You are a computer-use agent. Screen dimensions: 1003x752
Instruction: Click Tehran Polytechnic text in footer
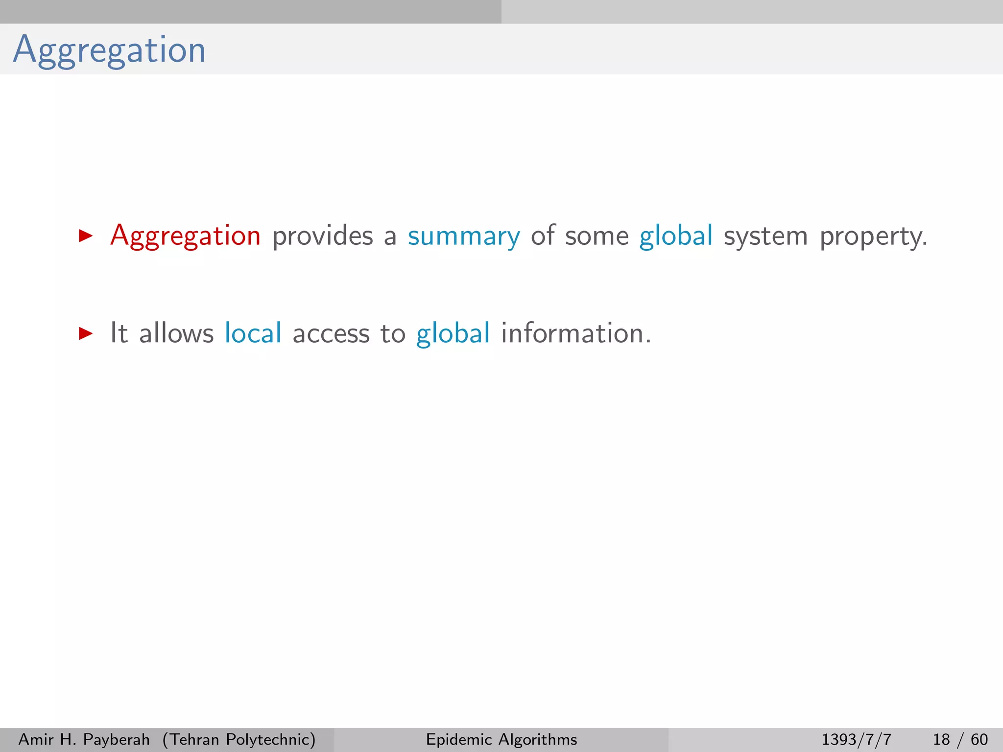[239, 739]
